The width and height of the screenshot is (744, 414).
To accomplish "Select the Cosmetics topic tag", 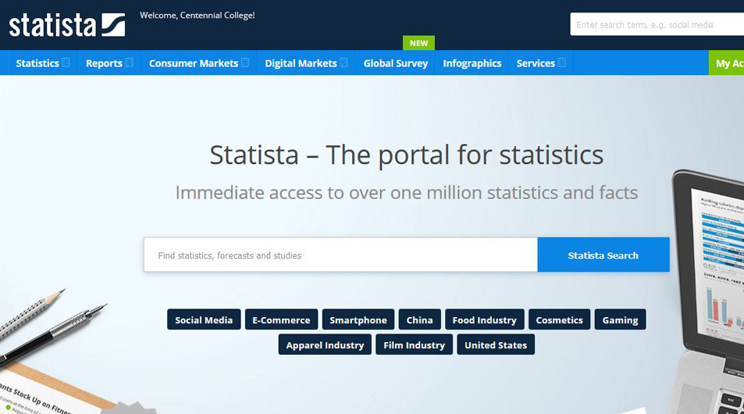I will [x=560, y=319].
